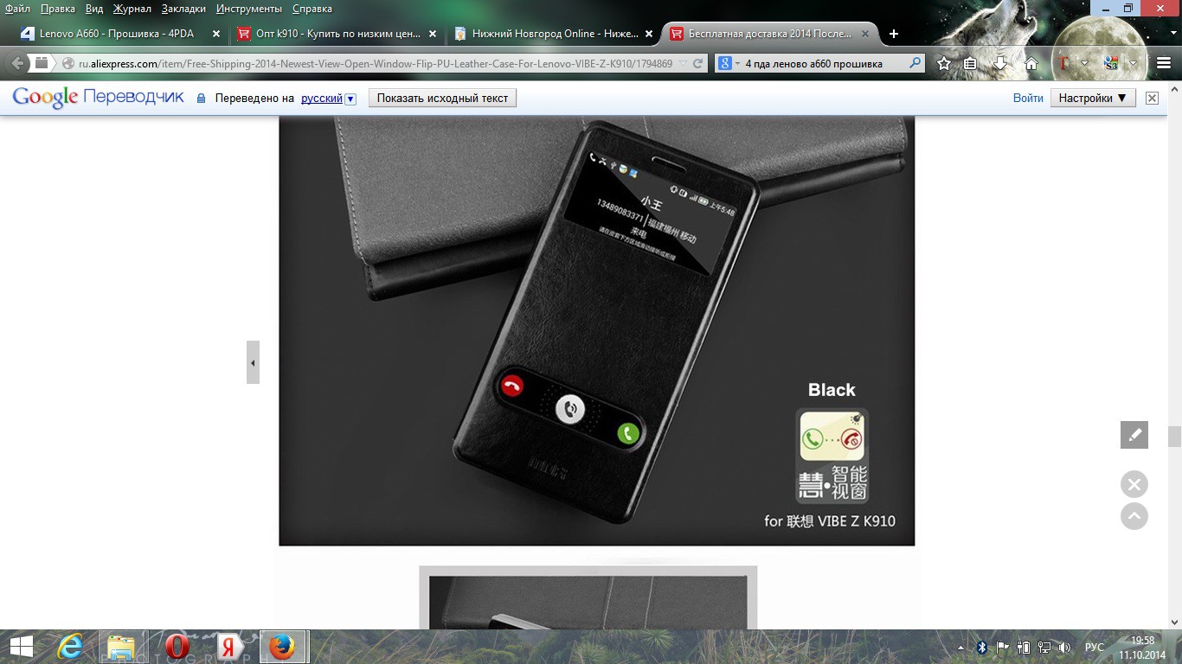Click the scrollbar up arrow
The width and height of the screenshot is (1182, 664).
click(x=1174, y=88)
